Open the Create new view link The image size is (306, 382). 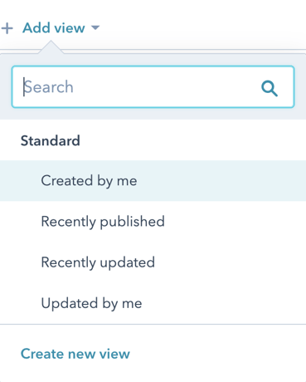coord(75,354)
